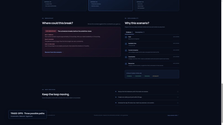This screenshot has height=125, width=223.
Task: Click the 'Constraints' evidence title in the list
Action: pyautogui.click(x=132, y=57)
